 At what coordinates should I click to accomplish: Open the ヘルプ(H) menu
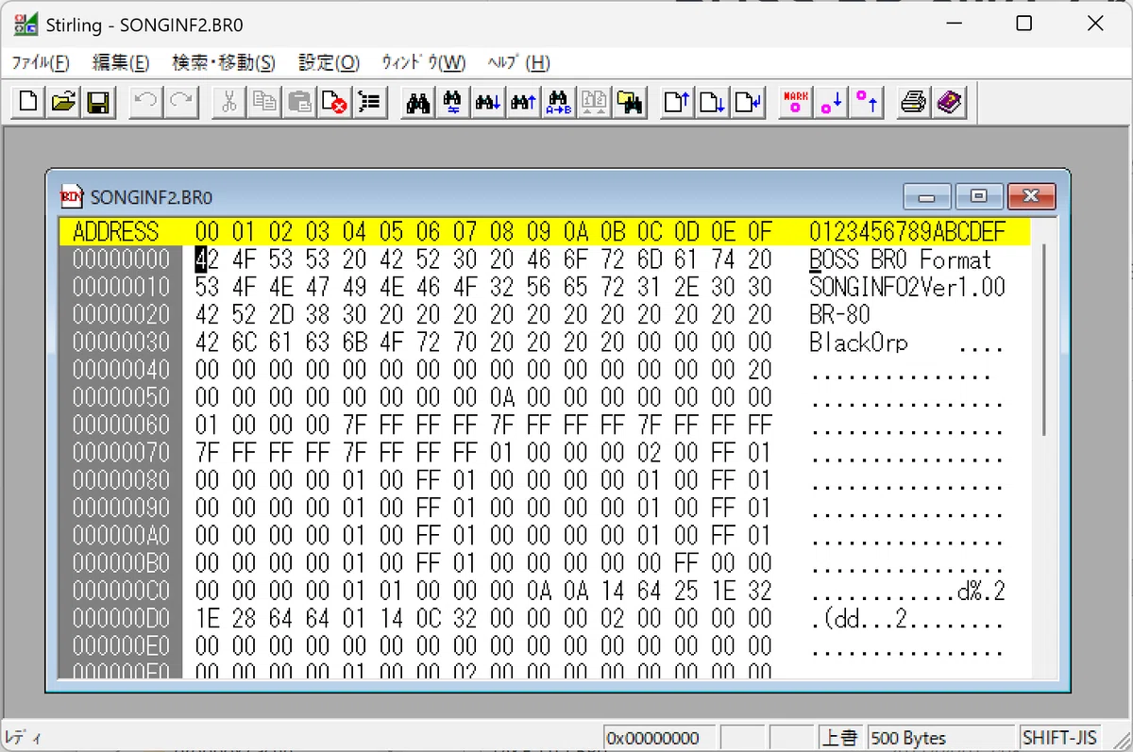point(518,63)
